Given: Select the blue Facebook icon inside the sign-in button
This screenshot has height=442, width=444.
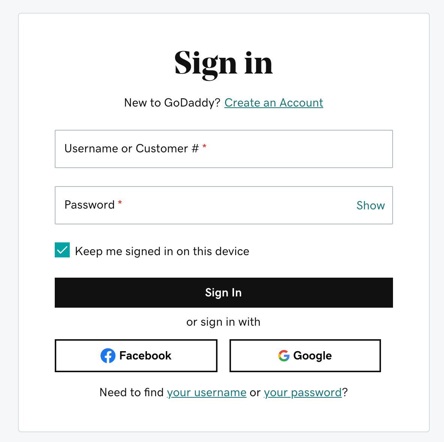Looking at the screenshot, I should [x=108, y=356].
